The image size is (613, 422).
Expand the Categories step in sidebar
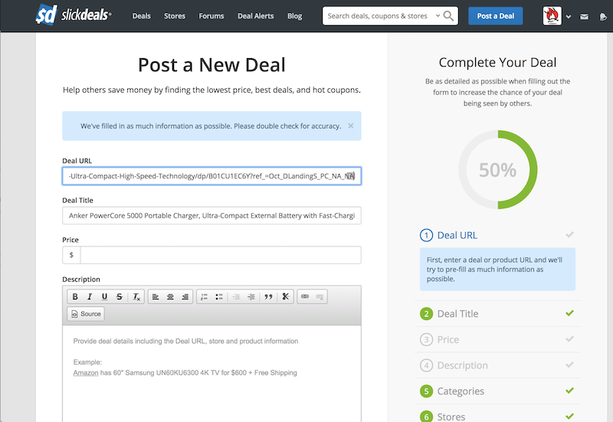[x=460, y=391]
